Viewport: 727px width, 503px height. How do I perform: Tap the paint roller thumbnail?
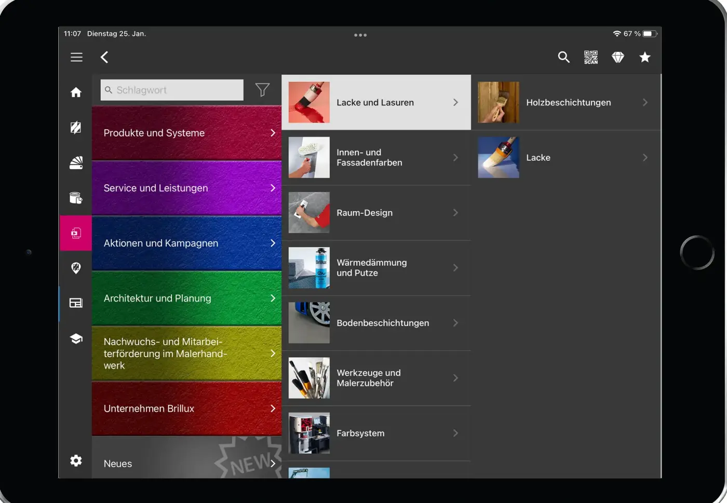309,157
